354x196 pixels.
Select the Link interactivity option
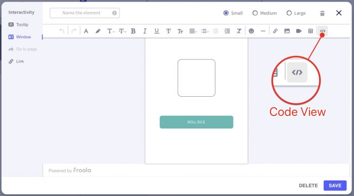click(16, 61)
